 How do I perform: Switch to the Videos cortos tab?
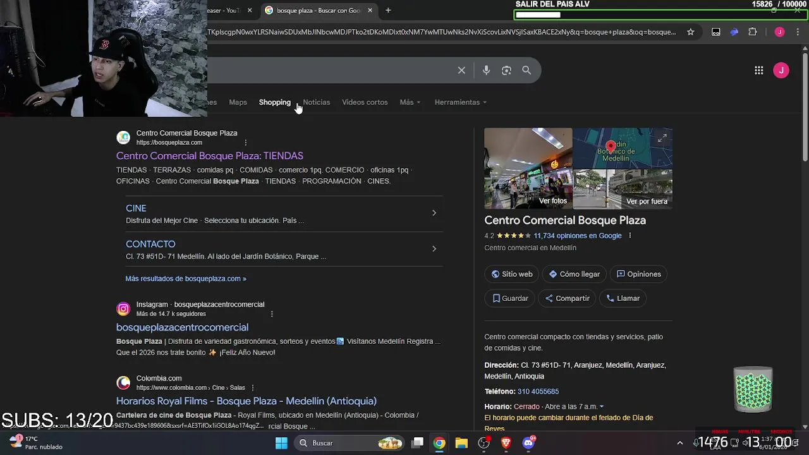[x=365, y=102]
